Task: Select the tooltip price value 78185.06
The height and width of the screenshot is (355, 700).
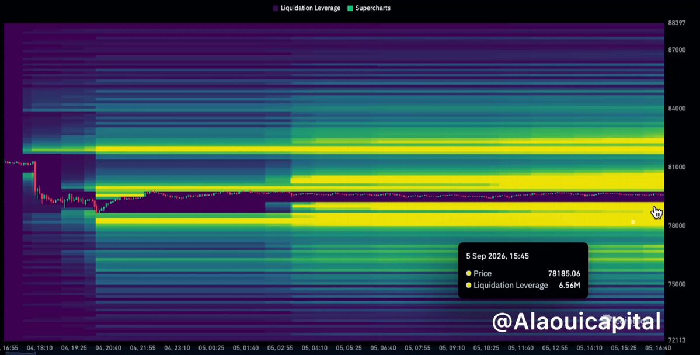Action: point(564,274)
